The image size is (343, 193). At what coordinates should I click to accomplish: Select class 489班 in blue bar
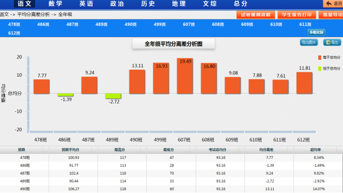101,24
